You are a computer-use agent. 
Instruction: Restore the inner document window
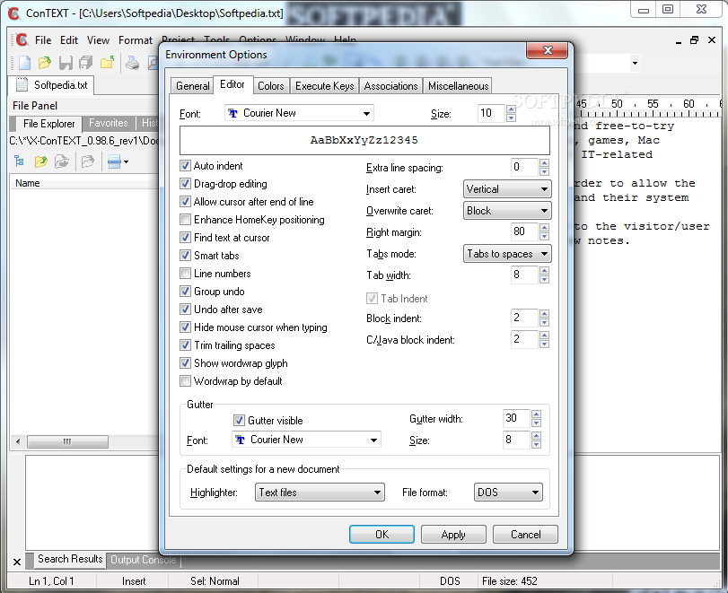click(x=694, y=40)
